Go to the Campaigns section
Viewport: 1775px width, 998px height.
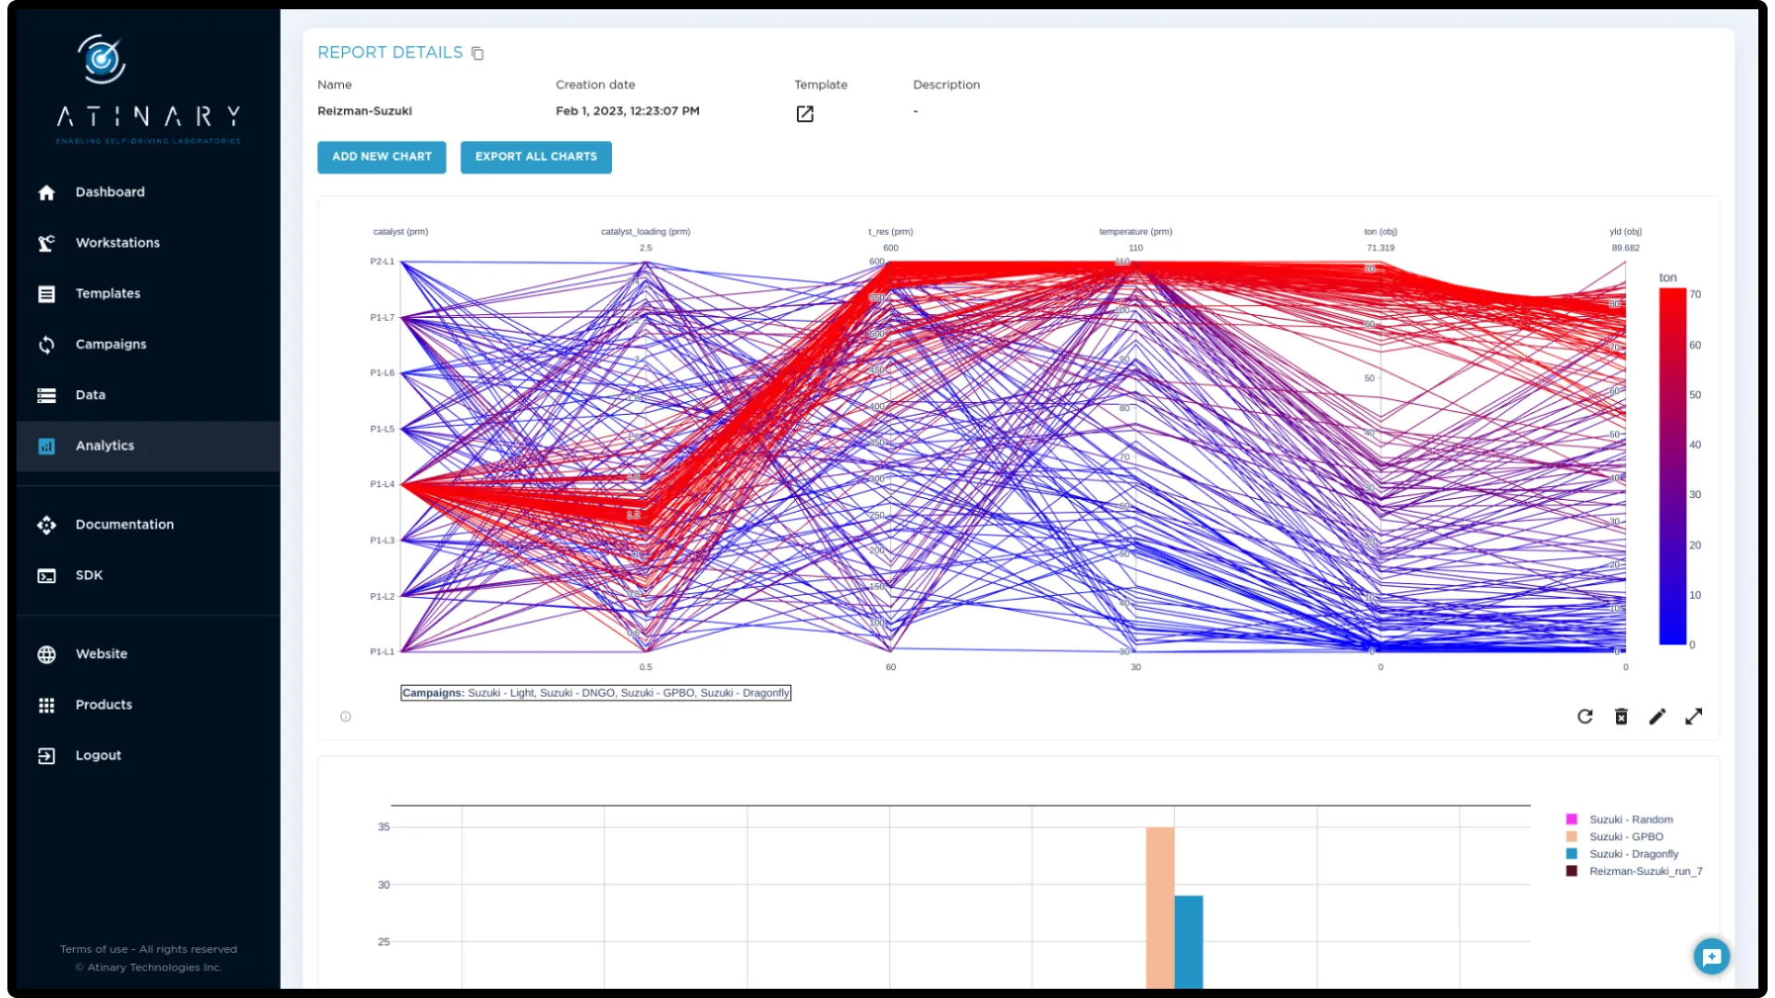(x=111, y=344)
